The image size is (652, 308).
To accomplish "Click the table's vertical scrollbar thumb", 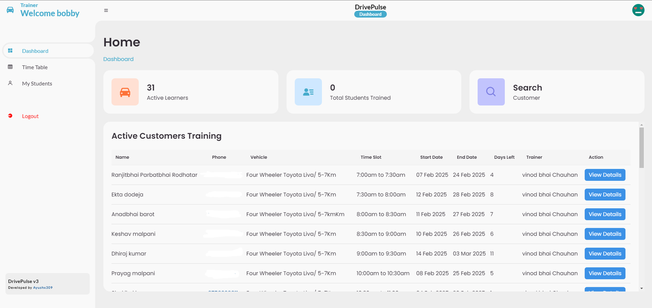I will 641,147.
